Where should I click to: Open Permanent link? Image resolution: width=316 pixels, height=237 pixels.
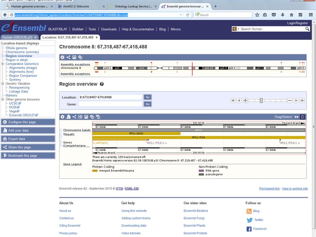[269, 189]
